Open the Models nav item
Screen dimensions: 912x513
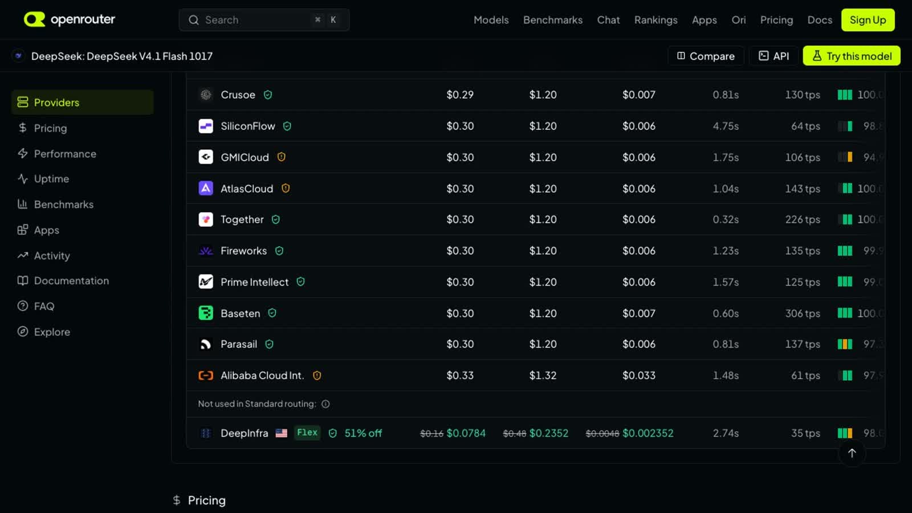[x=491, y=20]
